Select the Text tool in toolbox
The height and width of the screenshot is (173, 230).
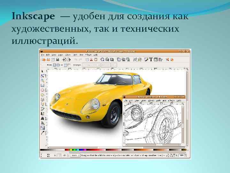tap(42, 119)
